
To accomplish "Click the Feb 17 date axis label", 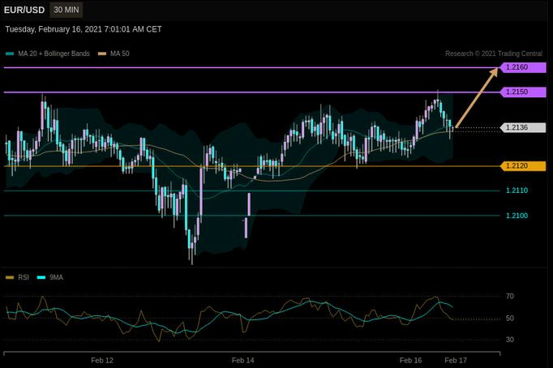I will coord(456,360).
